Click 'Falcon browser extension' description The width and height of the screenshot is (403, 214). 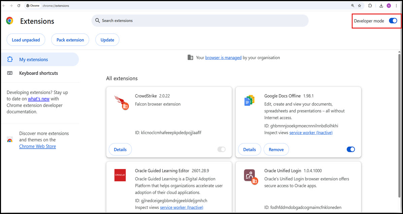158,104
